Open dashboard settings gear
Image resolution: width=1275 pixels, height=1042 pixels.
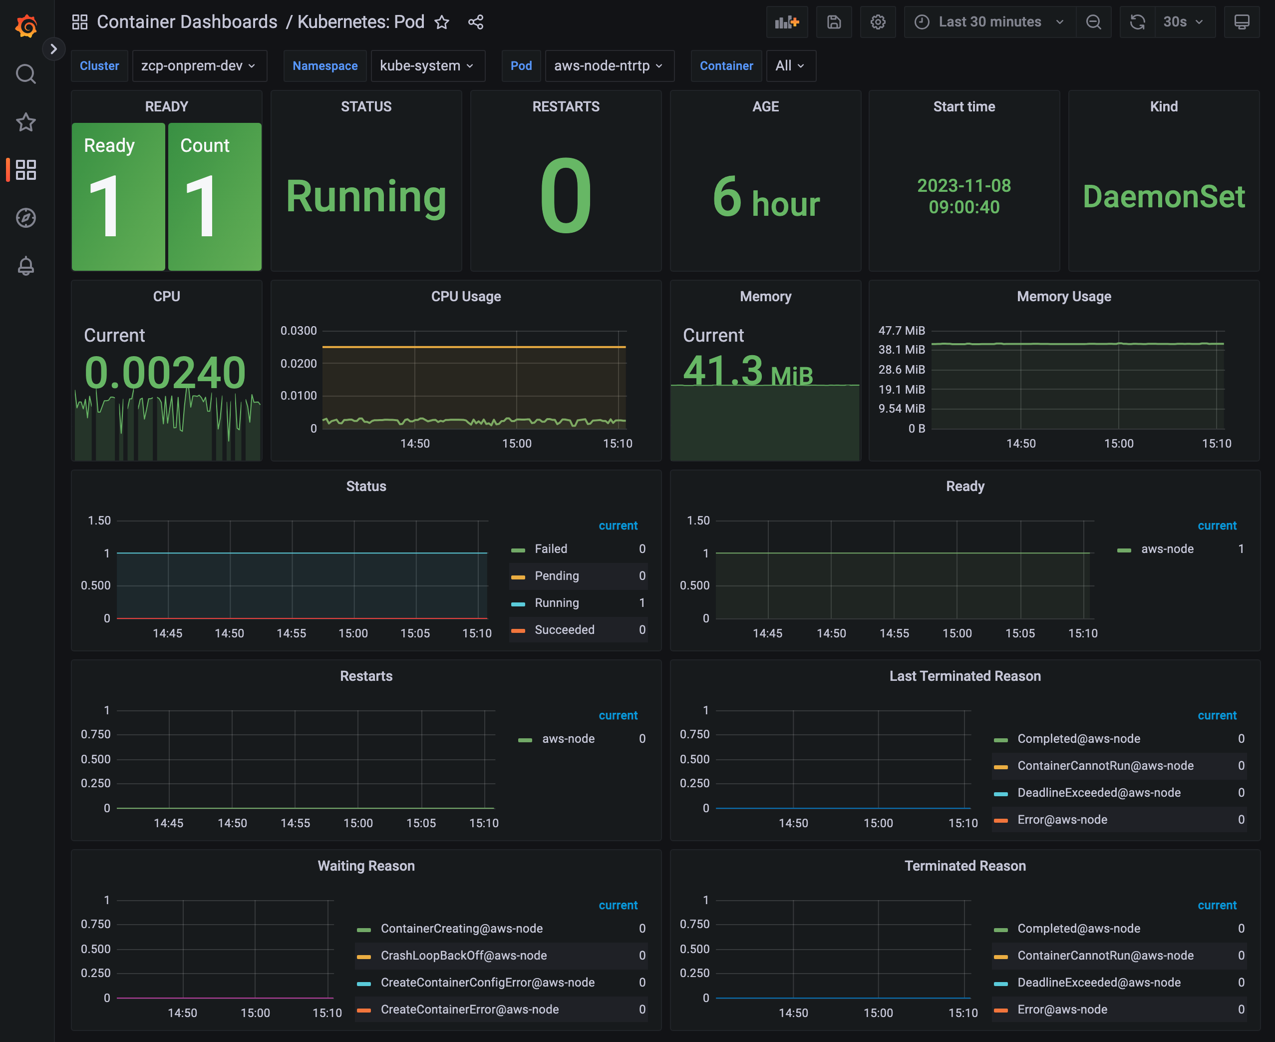point(878,22)
